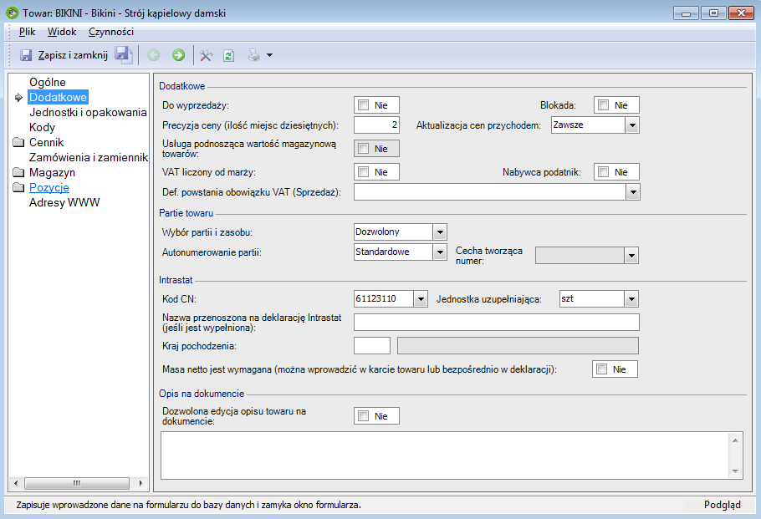Open Wybór partii i zasobu dropdown
The image size is (761, 519).
440,232
